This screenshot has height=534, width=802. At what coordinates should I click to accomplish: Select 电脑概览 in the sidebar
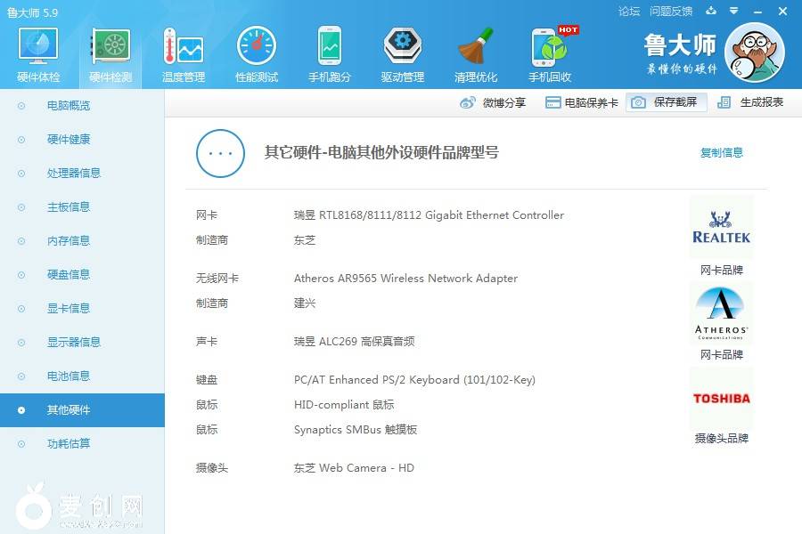69,106
